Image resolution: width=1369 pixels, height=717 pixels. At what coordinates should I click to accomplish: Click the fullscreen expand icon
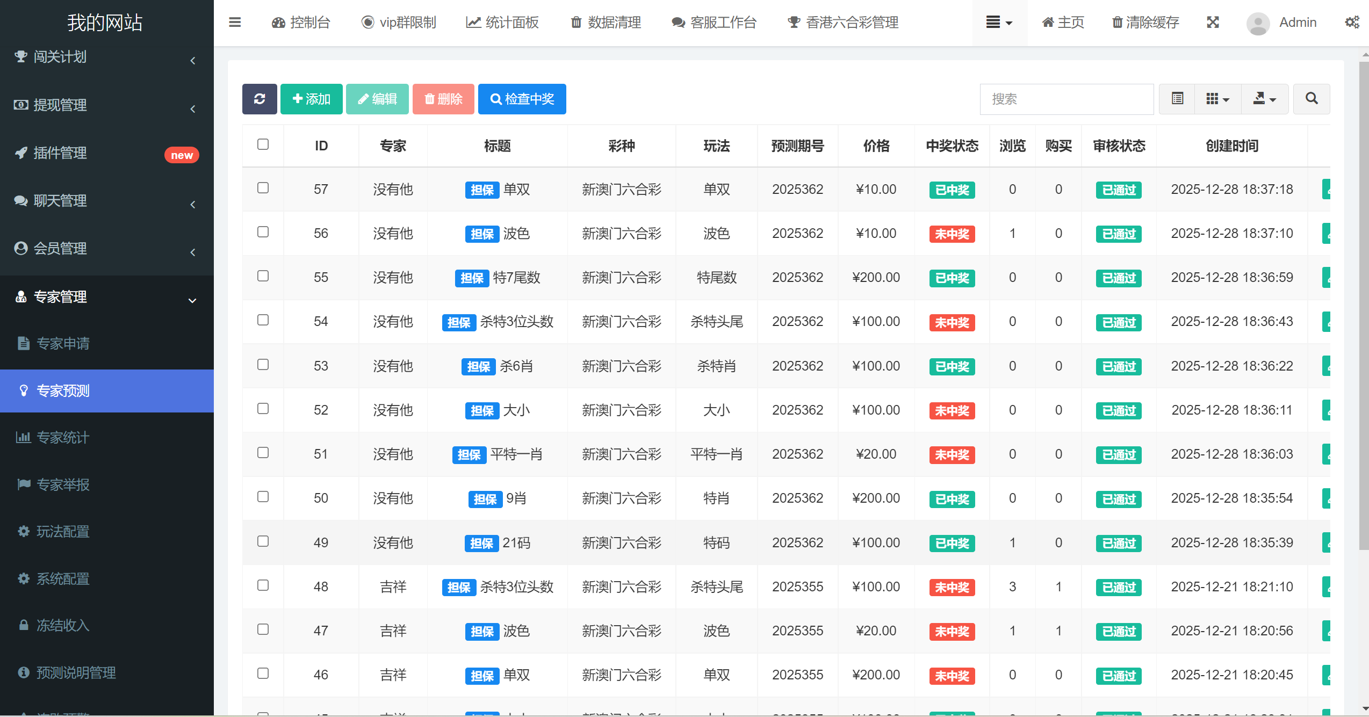(1213, 23)
